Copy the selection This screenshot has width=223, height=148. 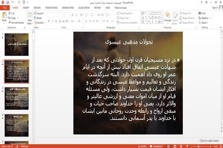[x=12, y=18]
